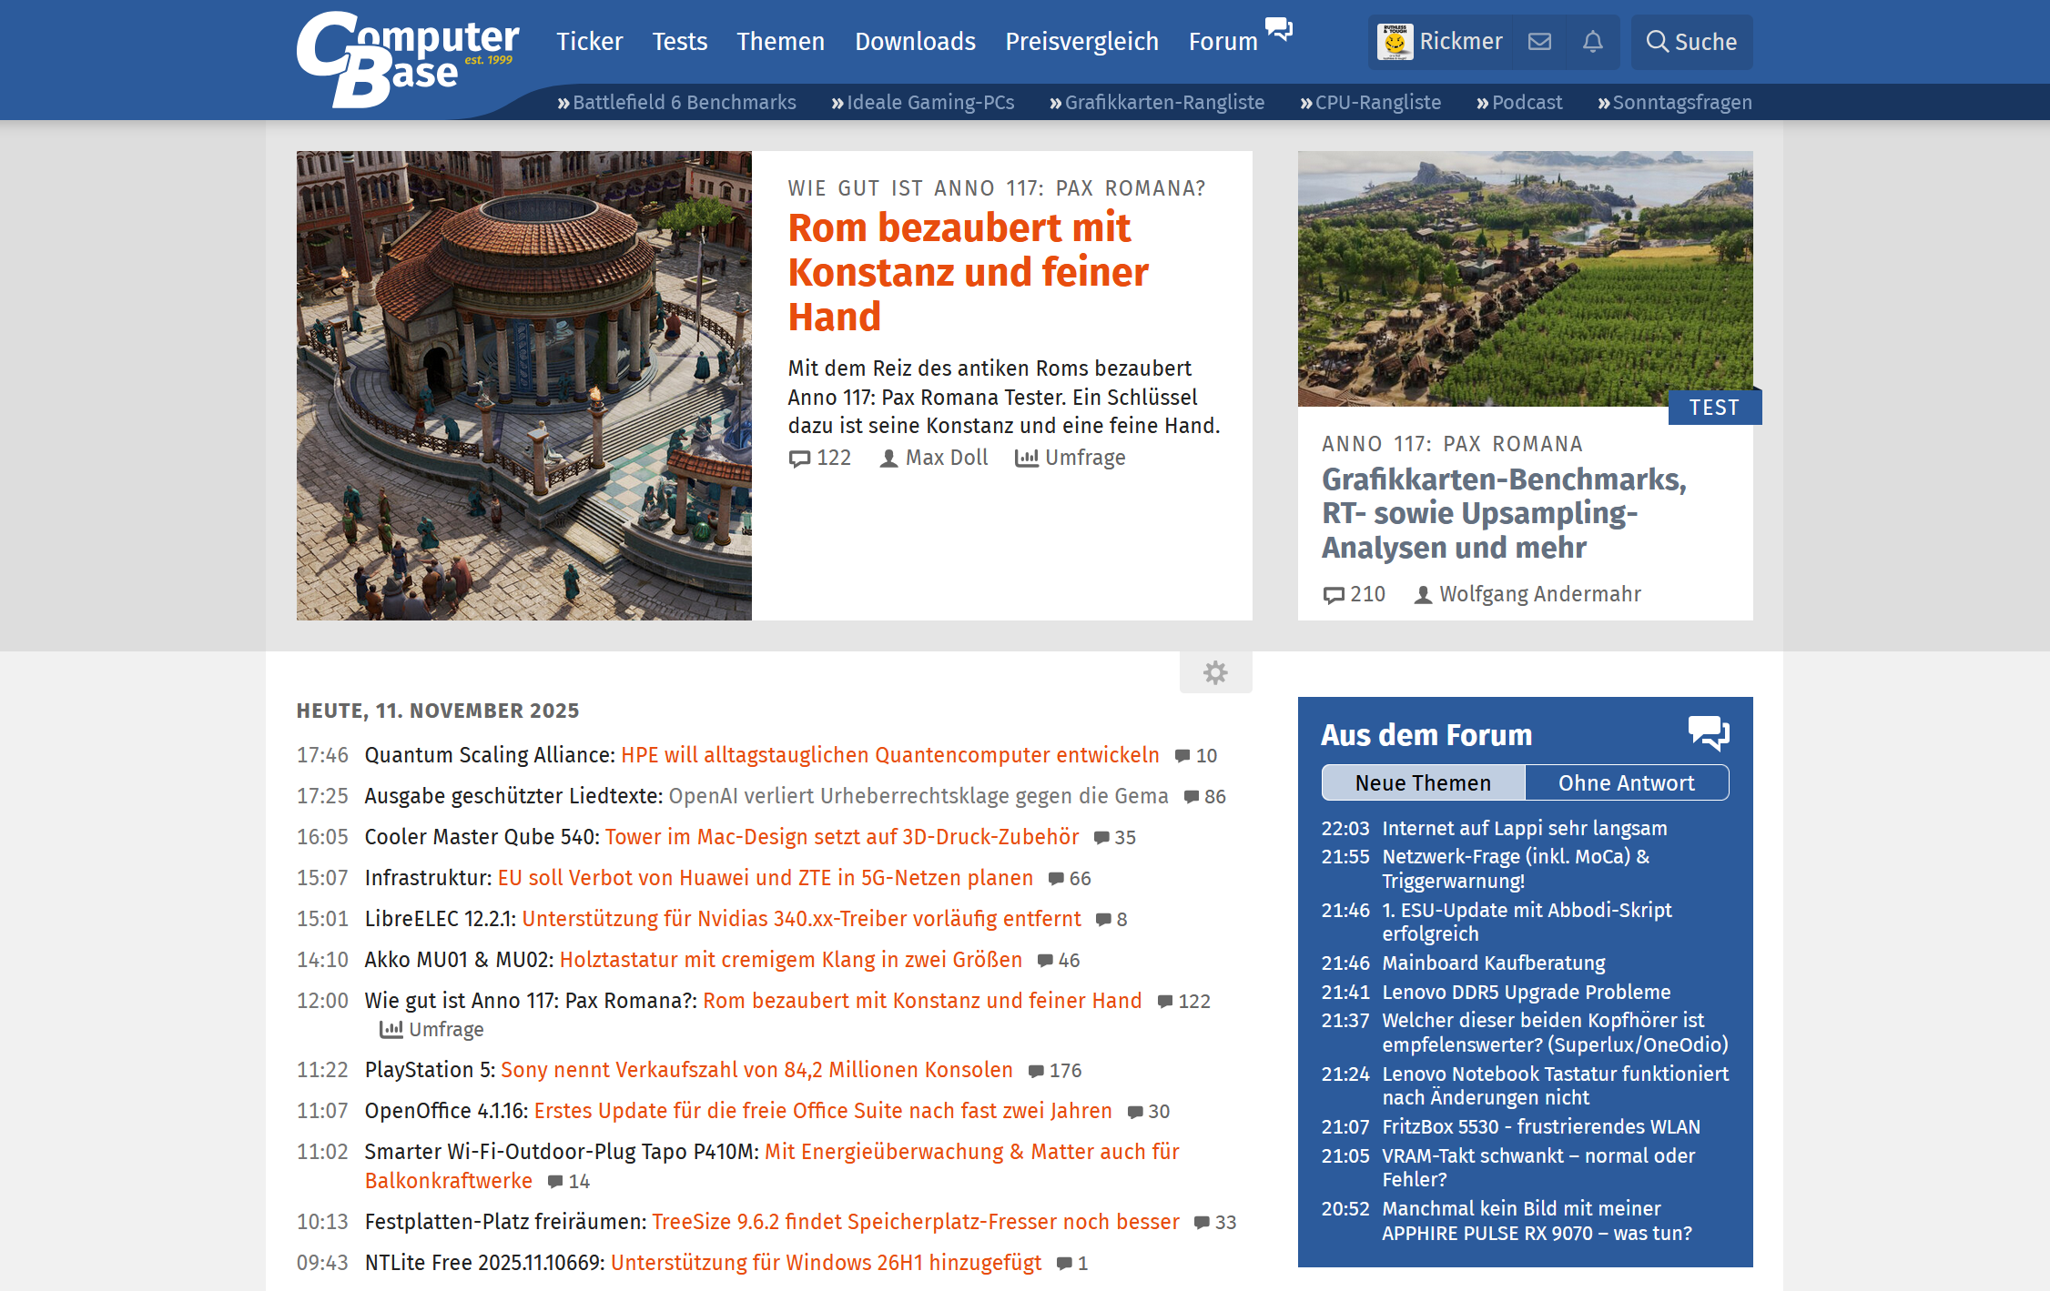Read the OpenOffice Erstes Update news
This screenshot has width=2050, height=1291.
pyautogui.click(x=823, y=1111)
